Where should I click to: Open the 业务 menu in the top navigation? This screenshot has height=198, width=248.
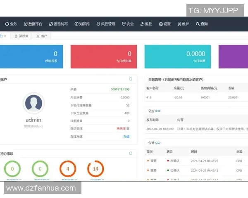pos(11,24)
